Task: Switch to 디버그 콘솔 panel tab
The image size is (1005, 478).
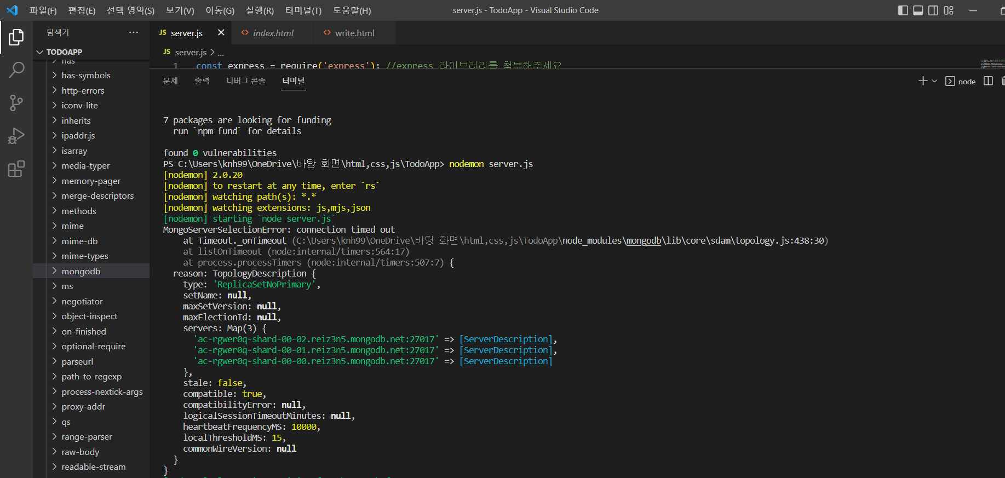Action: coord(246,81)
